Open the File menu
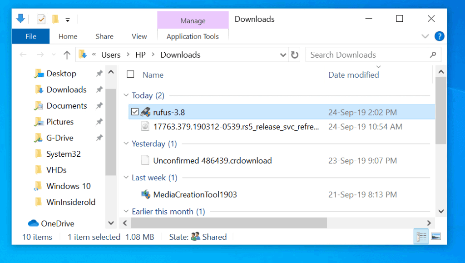This screenshot has width=465, height=263. pyautogui.click(x=31, y=36)
